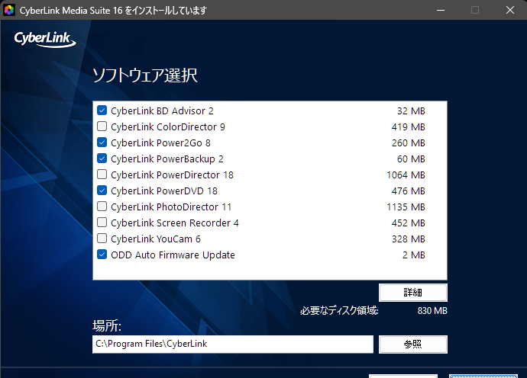This screenshot has height=378, width=527.
Task: Select the 'CyberLink YouCam 6' label
Action: coord(156,239)
